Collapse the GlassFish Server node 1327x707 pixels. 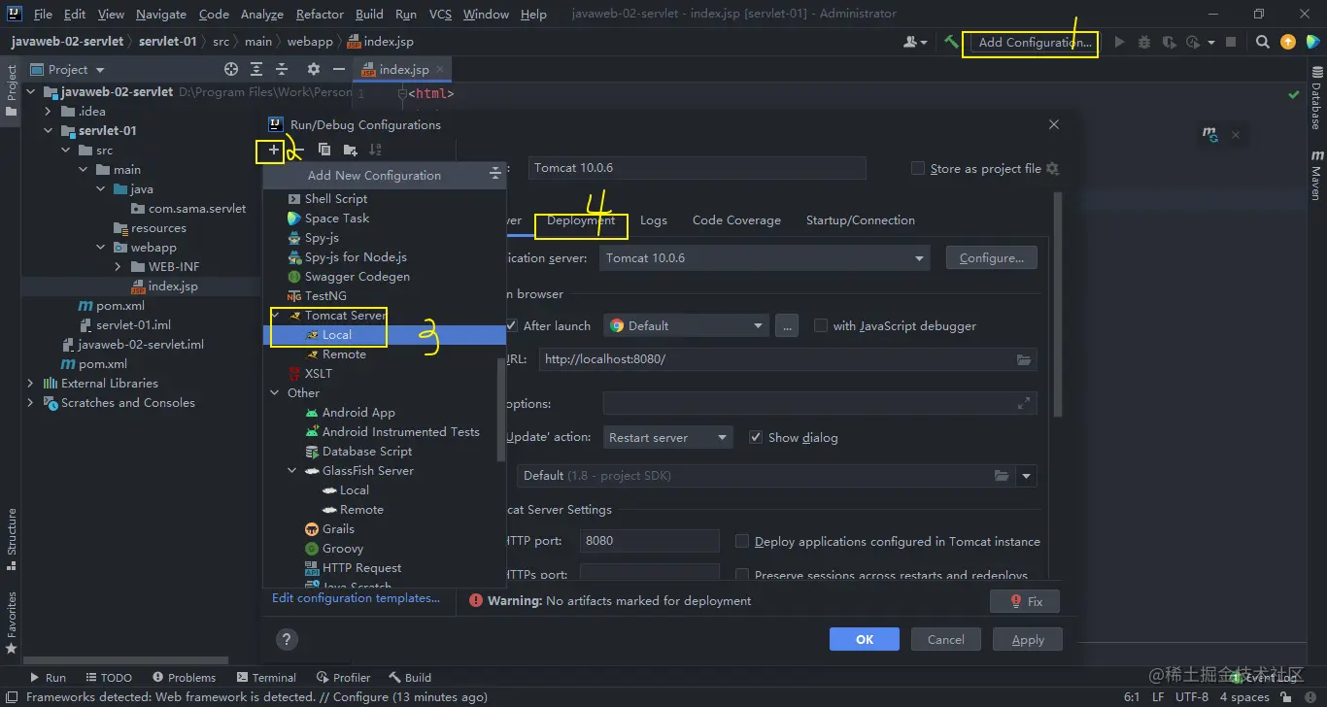(x=293, y=471)
